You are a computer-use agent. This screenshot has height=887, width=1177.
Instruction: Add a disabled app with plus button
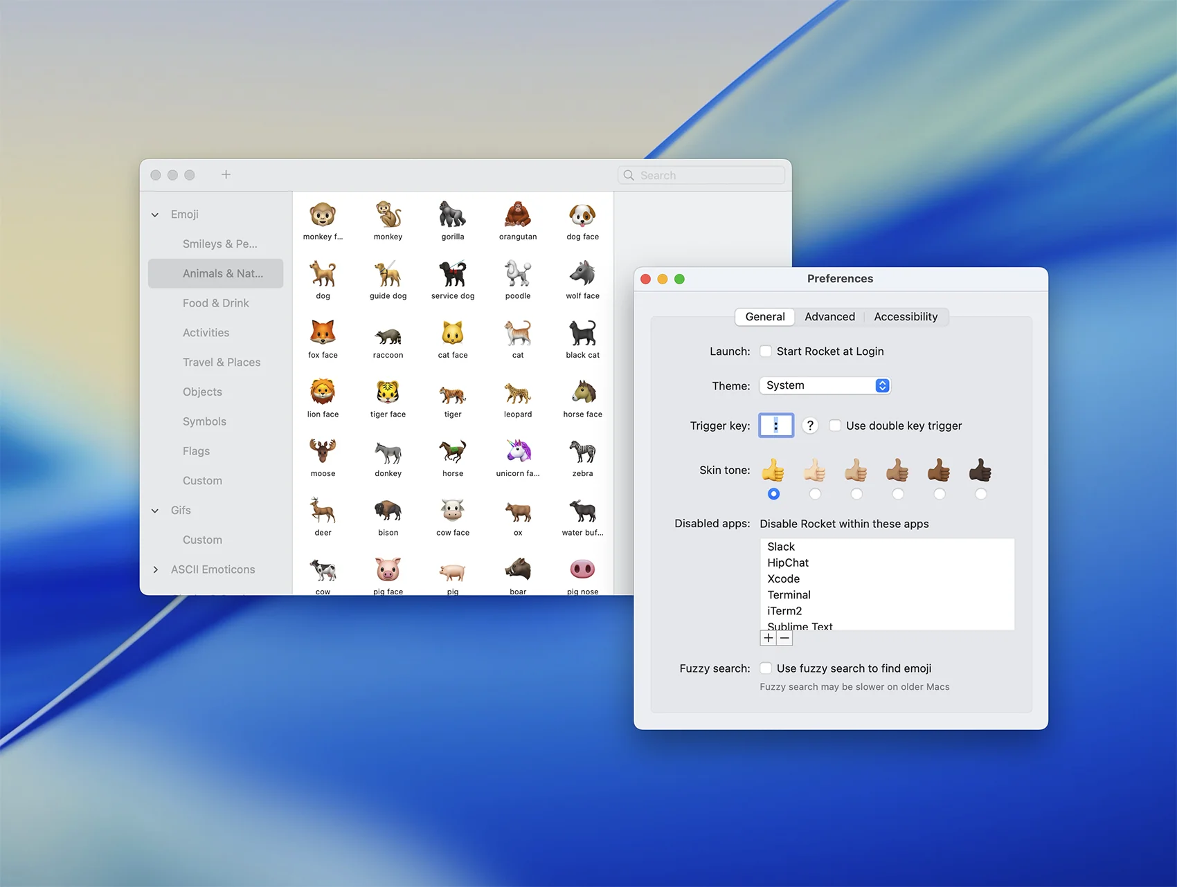769,638
